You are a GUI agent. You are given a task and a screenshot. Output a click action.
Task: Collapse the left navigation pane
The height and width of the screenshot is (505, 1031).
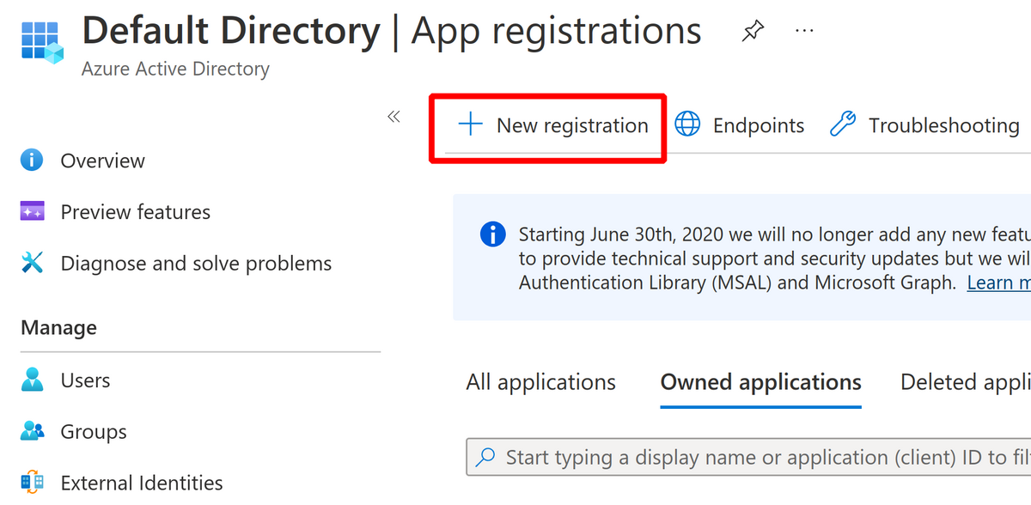[394, 116]
